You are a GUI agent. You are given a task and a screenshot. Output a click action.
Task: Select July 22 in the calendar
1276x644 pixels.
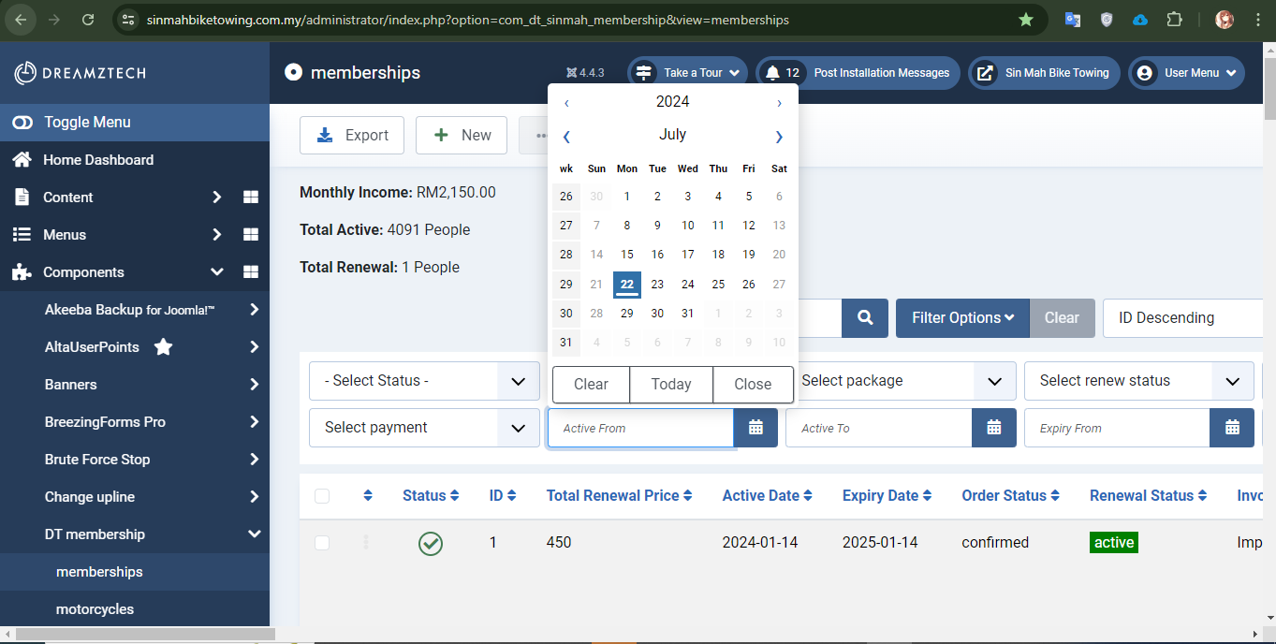coord(627,285)
